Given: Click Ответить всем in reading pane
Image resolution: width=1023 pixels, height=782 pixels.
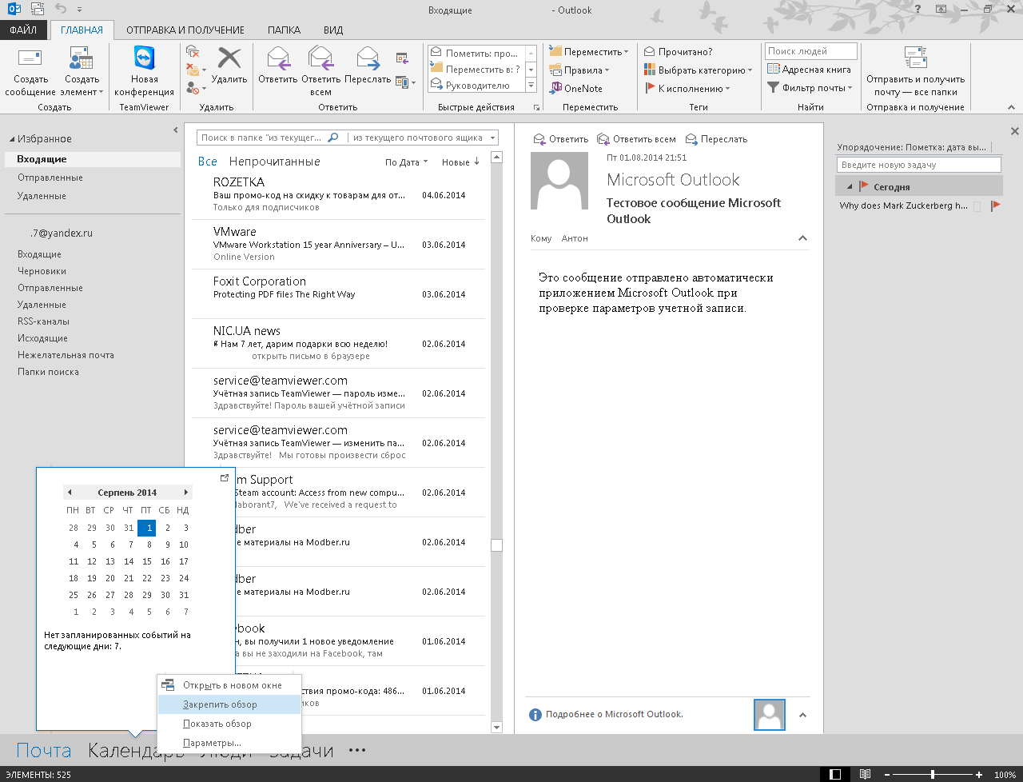Looking at the screenshot, I should point(636,139).
